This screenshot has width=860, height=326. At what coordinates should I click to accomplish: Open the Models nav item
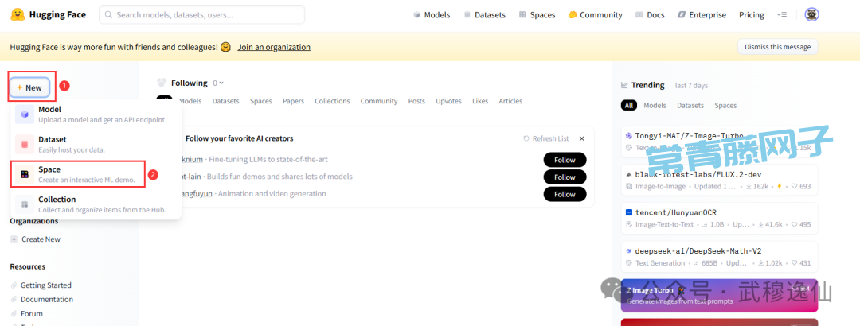(x=431, y=14)
